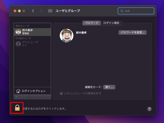
Task: Click the lock icon to unlock changes
Action: coord(17,108)
